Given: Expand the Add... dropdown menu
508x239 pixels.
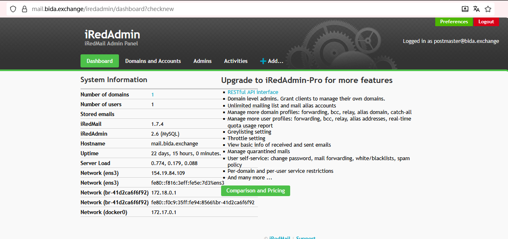Looking at the screenshot, I should (275, 61).
